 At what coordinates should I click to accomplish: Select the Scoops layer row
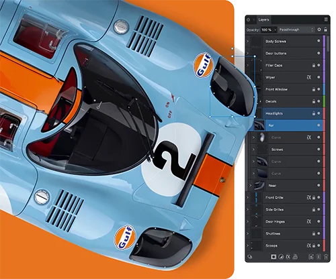pos(284,245)
